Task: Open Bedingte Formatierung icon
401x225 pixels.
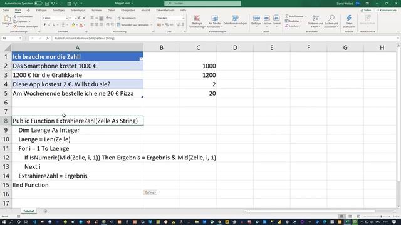Action: (x=197, y=18)
